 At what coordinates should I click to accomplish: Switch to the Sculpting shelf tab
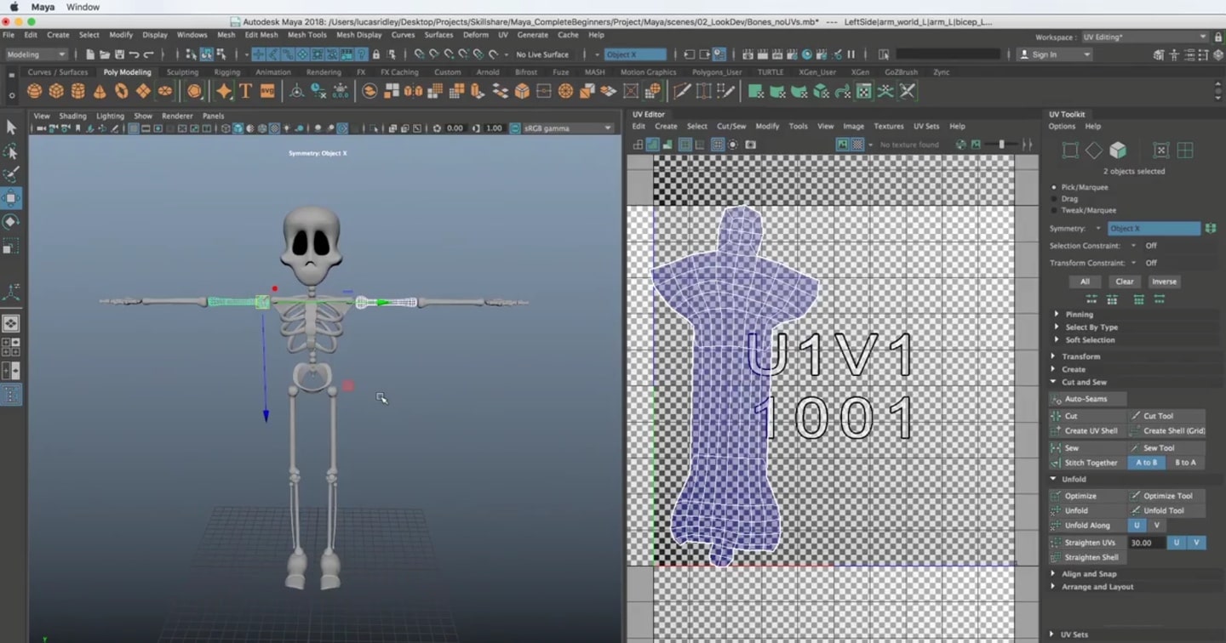point(181,72)
